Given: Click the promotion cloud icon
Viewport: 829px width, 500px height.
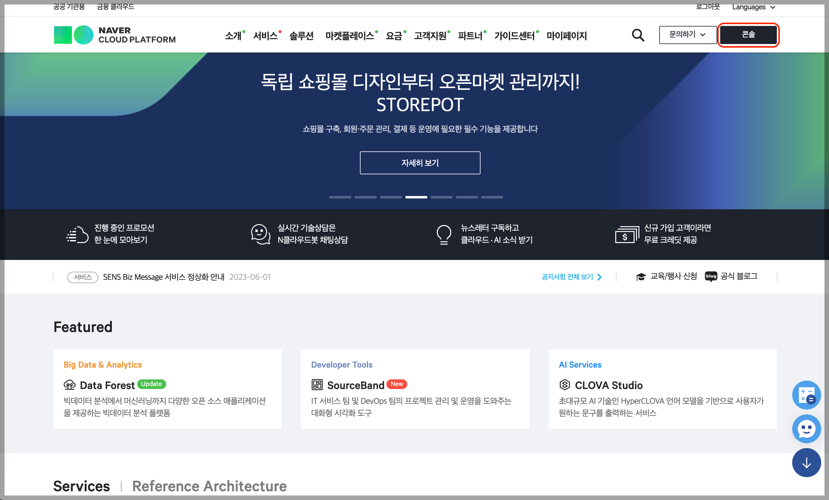Looking at the screenshot, I should coord(77,234).
